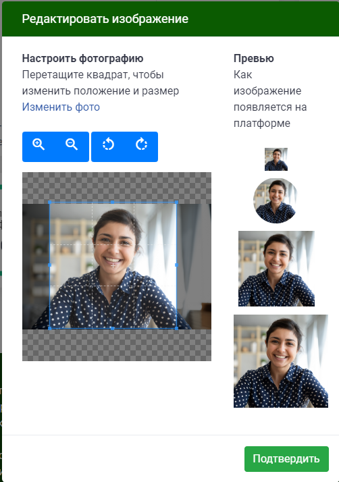339x482 pixels.
Task: Click the darkened area left of crop box
Action: [x=36, y=266]
